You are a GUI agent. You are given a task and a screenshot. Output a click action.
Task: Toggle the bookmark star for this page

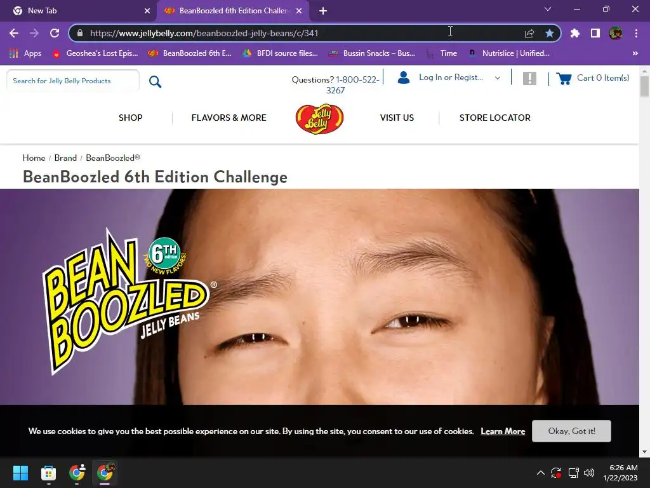[550, 33]
